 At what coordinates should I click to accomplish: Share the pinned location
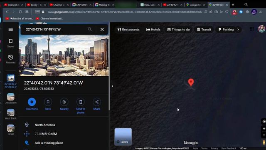point(97,104)
